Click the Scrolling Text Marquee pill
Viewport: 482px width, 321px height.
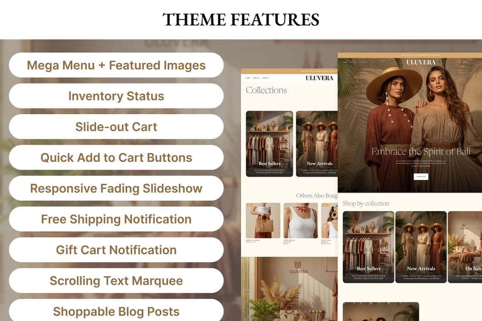coord(116,280)
